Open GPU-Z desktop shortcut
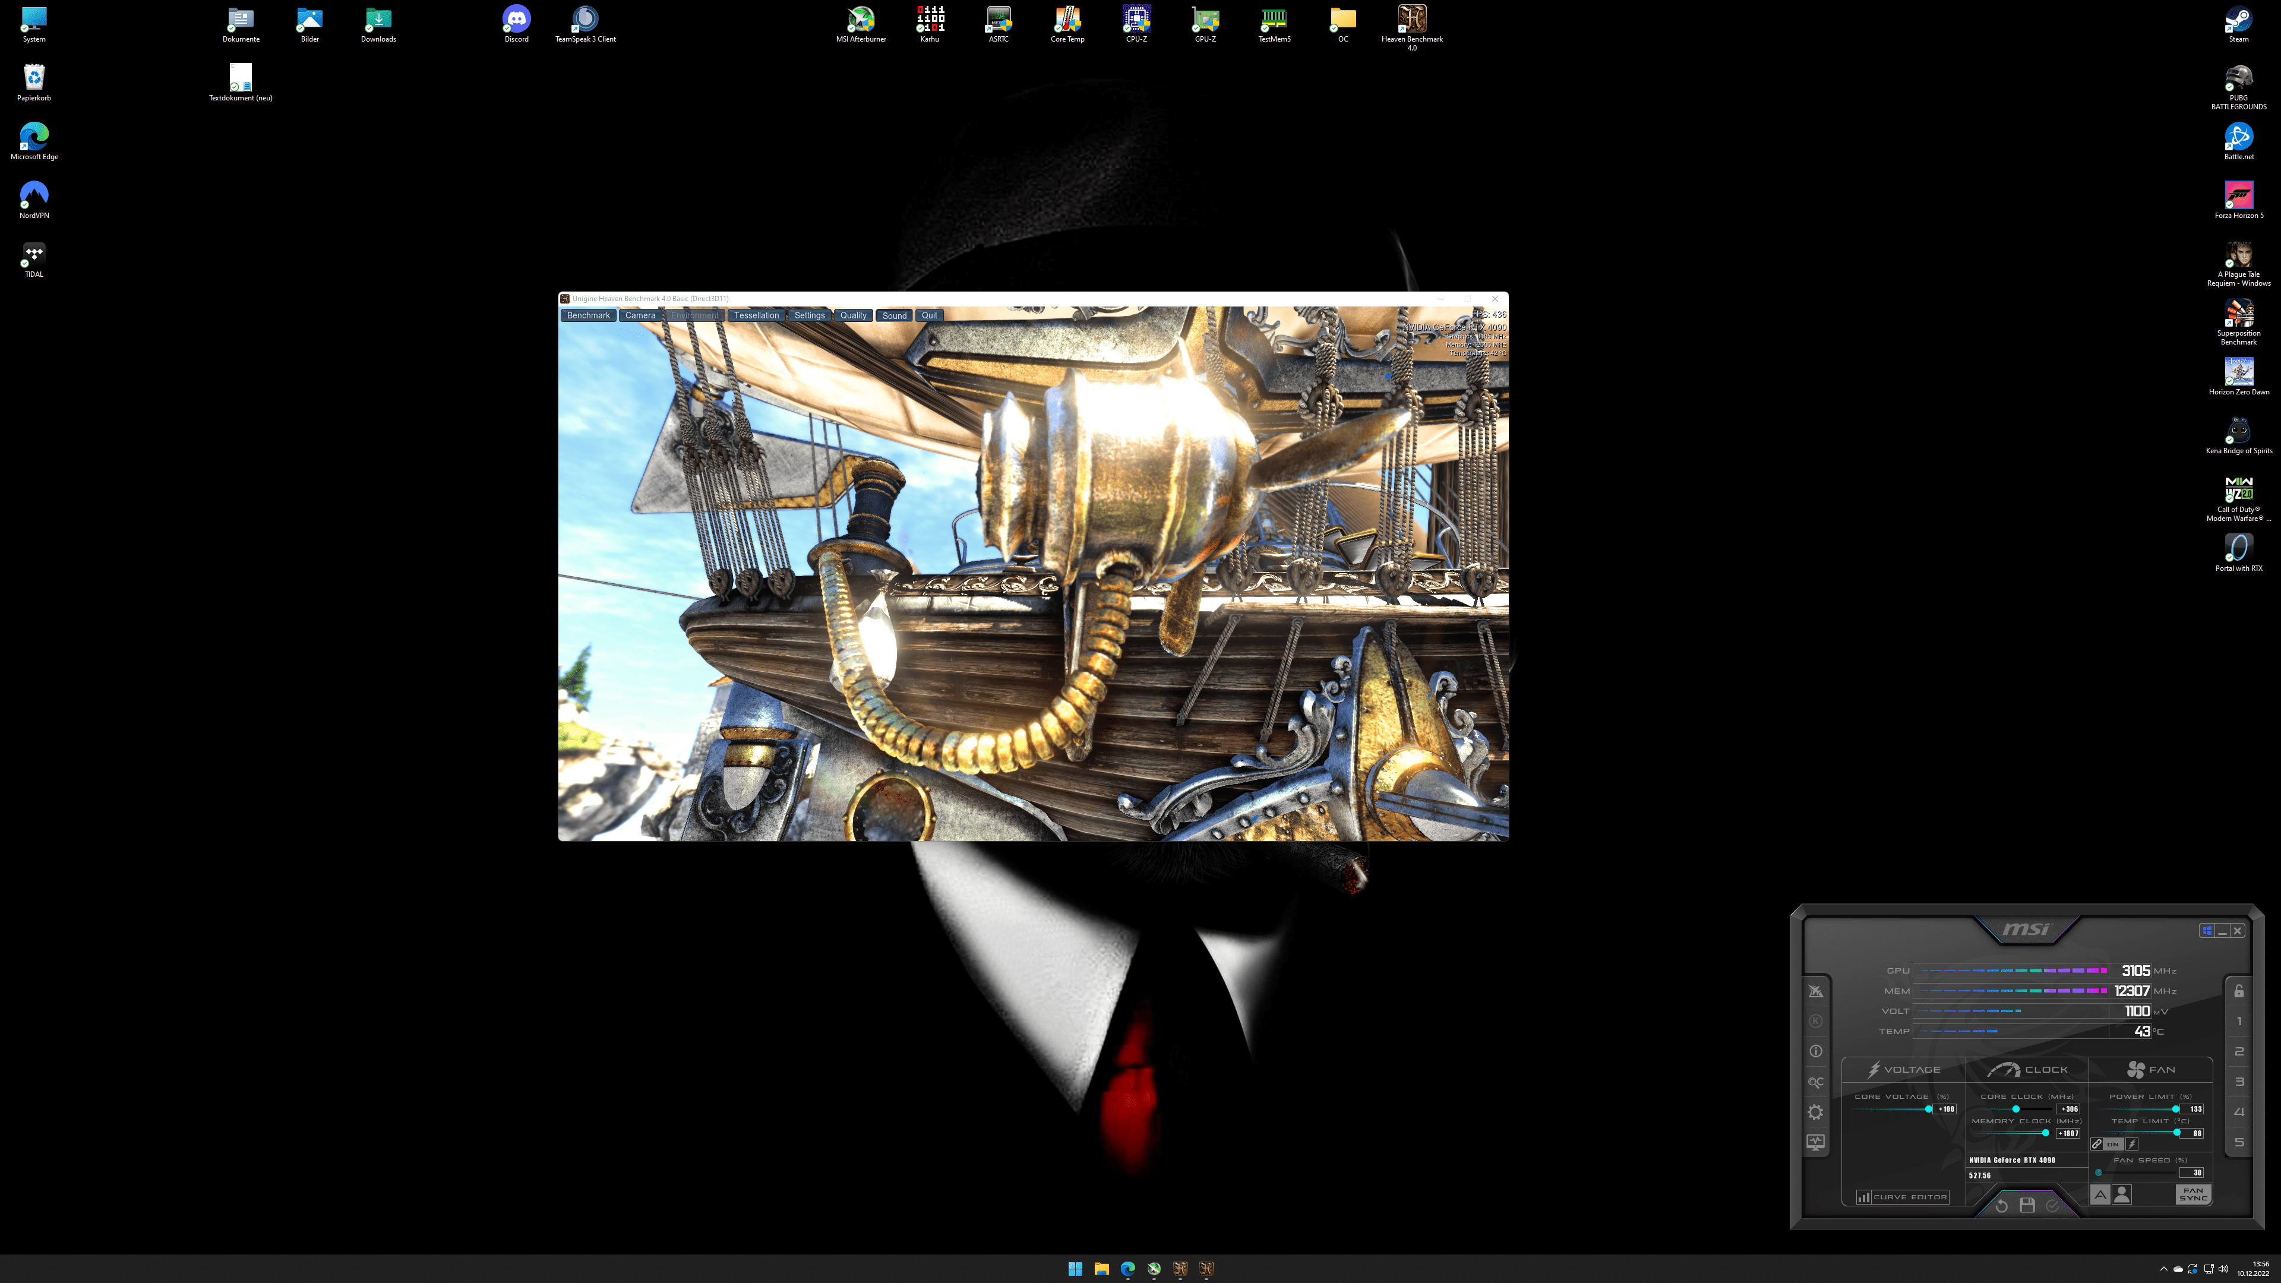Image resolution: width=2281 pixels, height=1283 pixels. click(x=1205, y=24)
